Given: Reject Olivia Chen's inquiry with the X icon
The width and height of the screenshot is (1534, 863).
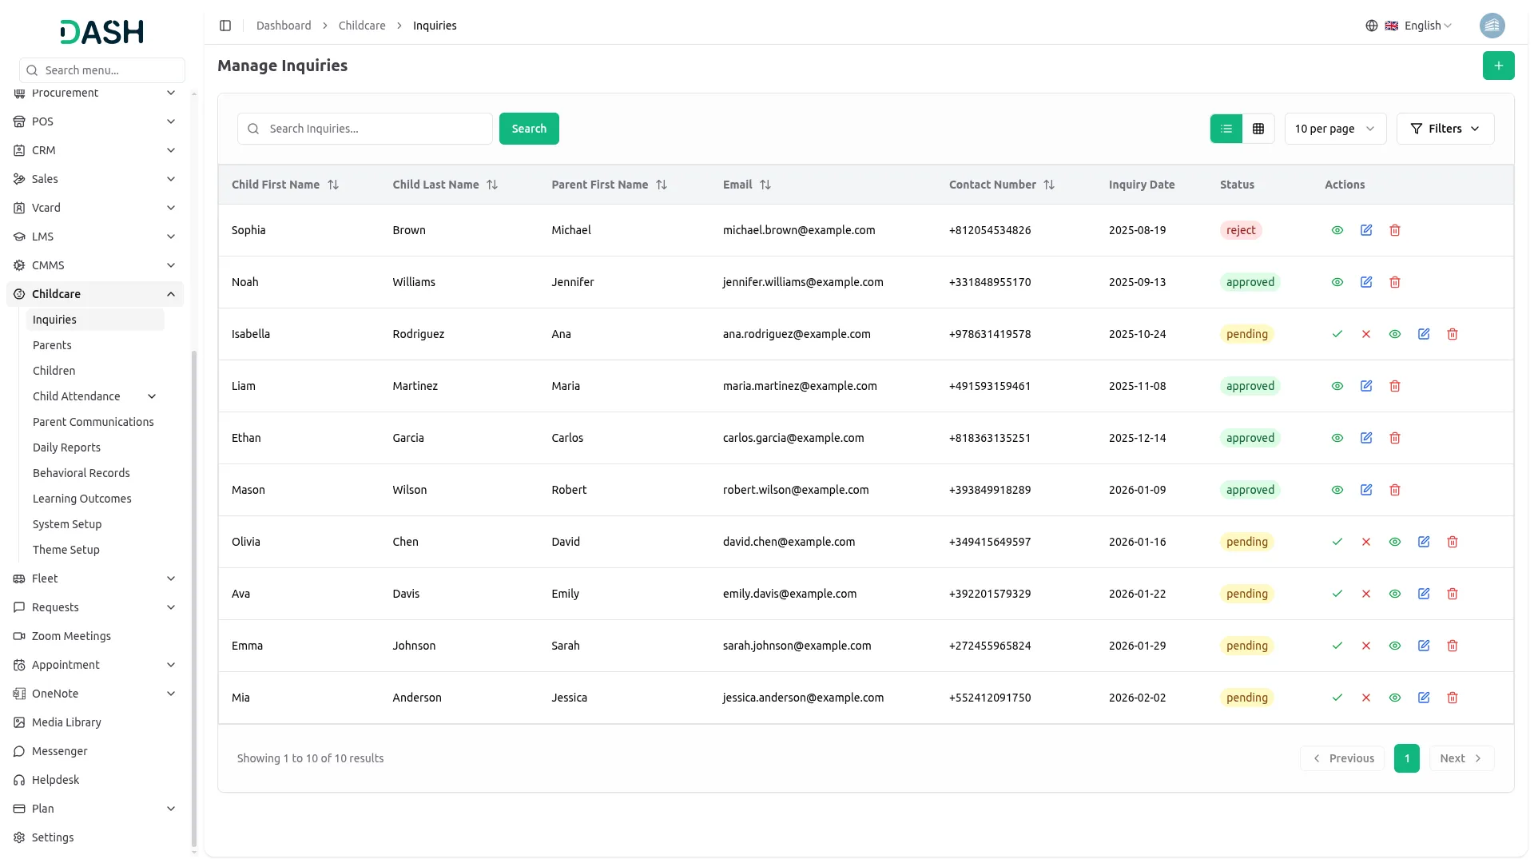Looking at the screenshot, I should click(x=1365, y=542).
